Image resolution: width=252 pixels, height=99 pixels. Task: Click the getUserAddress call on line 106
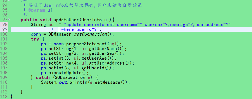point(107,63)
